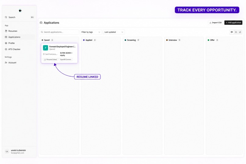Open the Resumes page

pyautogui.click(x=19, y=31)
